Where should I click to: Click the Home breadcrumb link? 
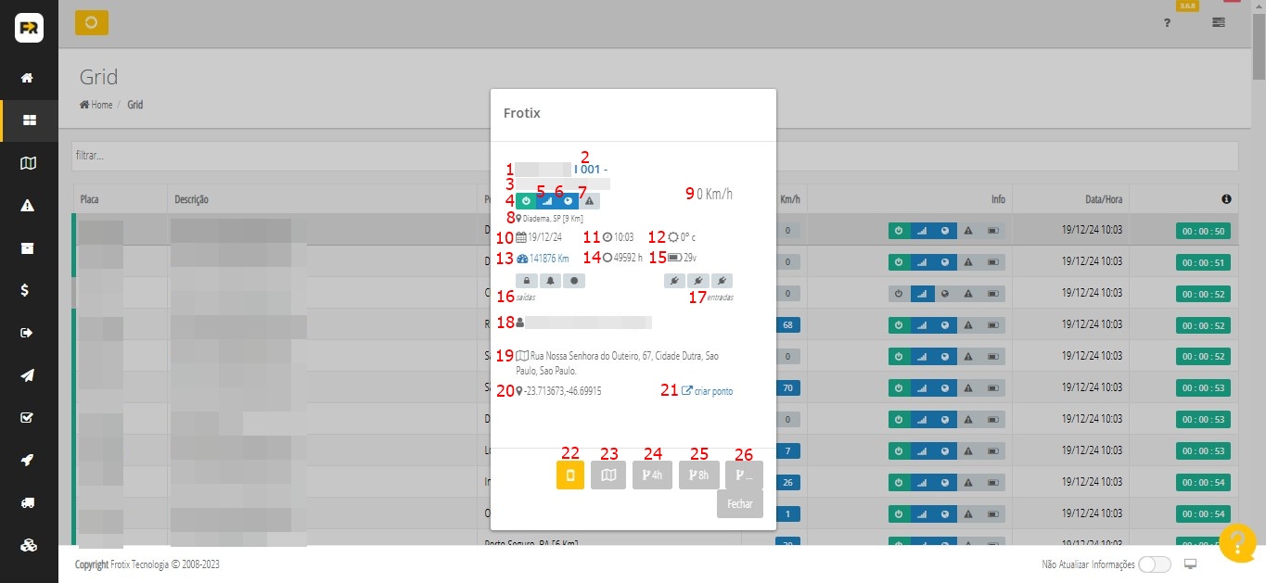pos(101,105)
